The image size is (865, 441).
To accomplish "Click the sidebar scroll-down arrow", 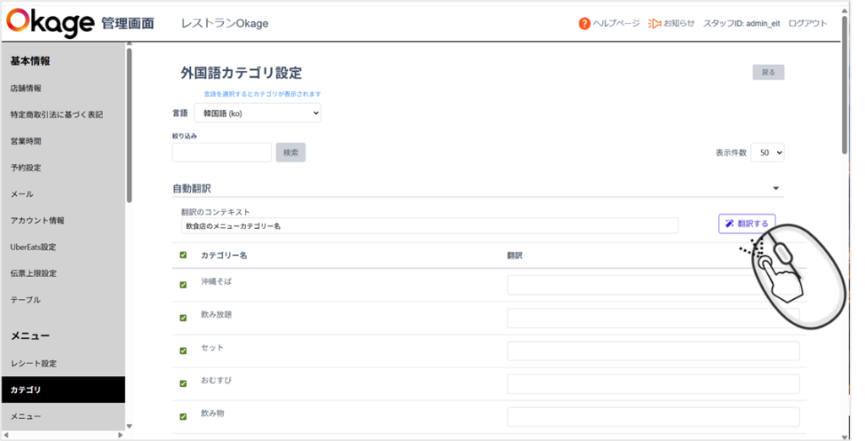I will (129, 427).
